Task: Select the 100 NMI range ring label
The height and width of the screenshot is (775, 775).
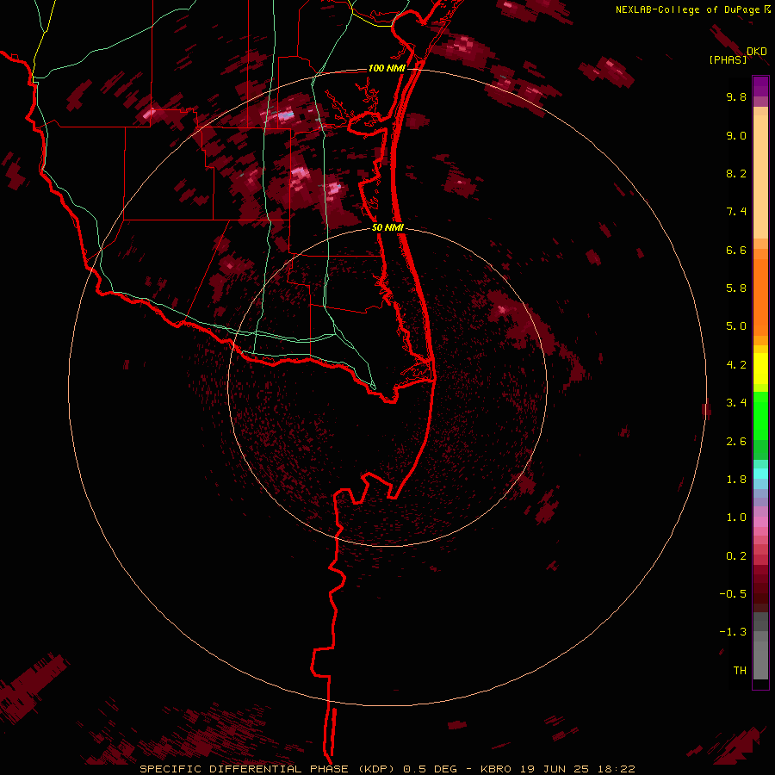Action: pyautogui.click(x=387, y=68)
